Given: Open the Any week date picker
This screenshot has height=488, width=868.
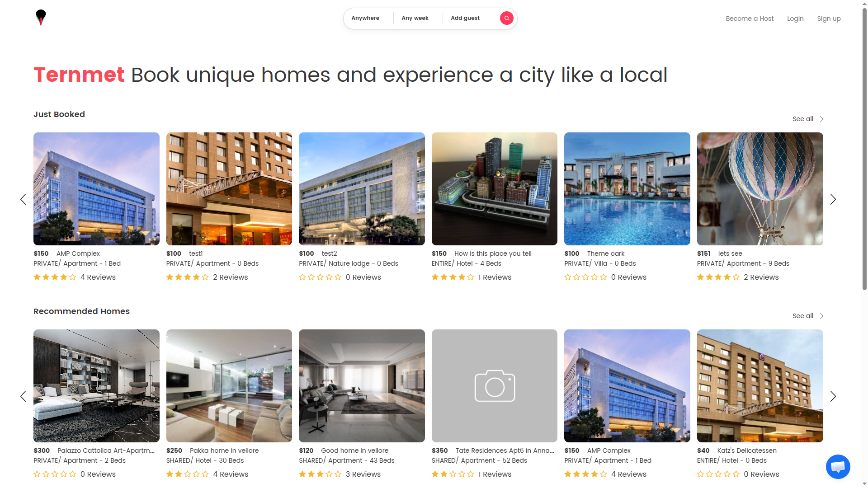Looking at the screenshot, I should click(415, 18).
